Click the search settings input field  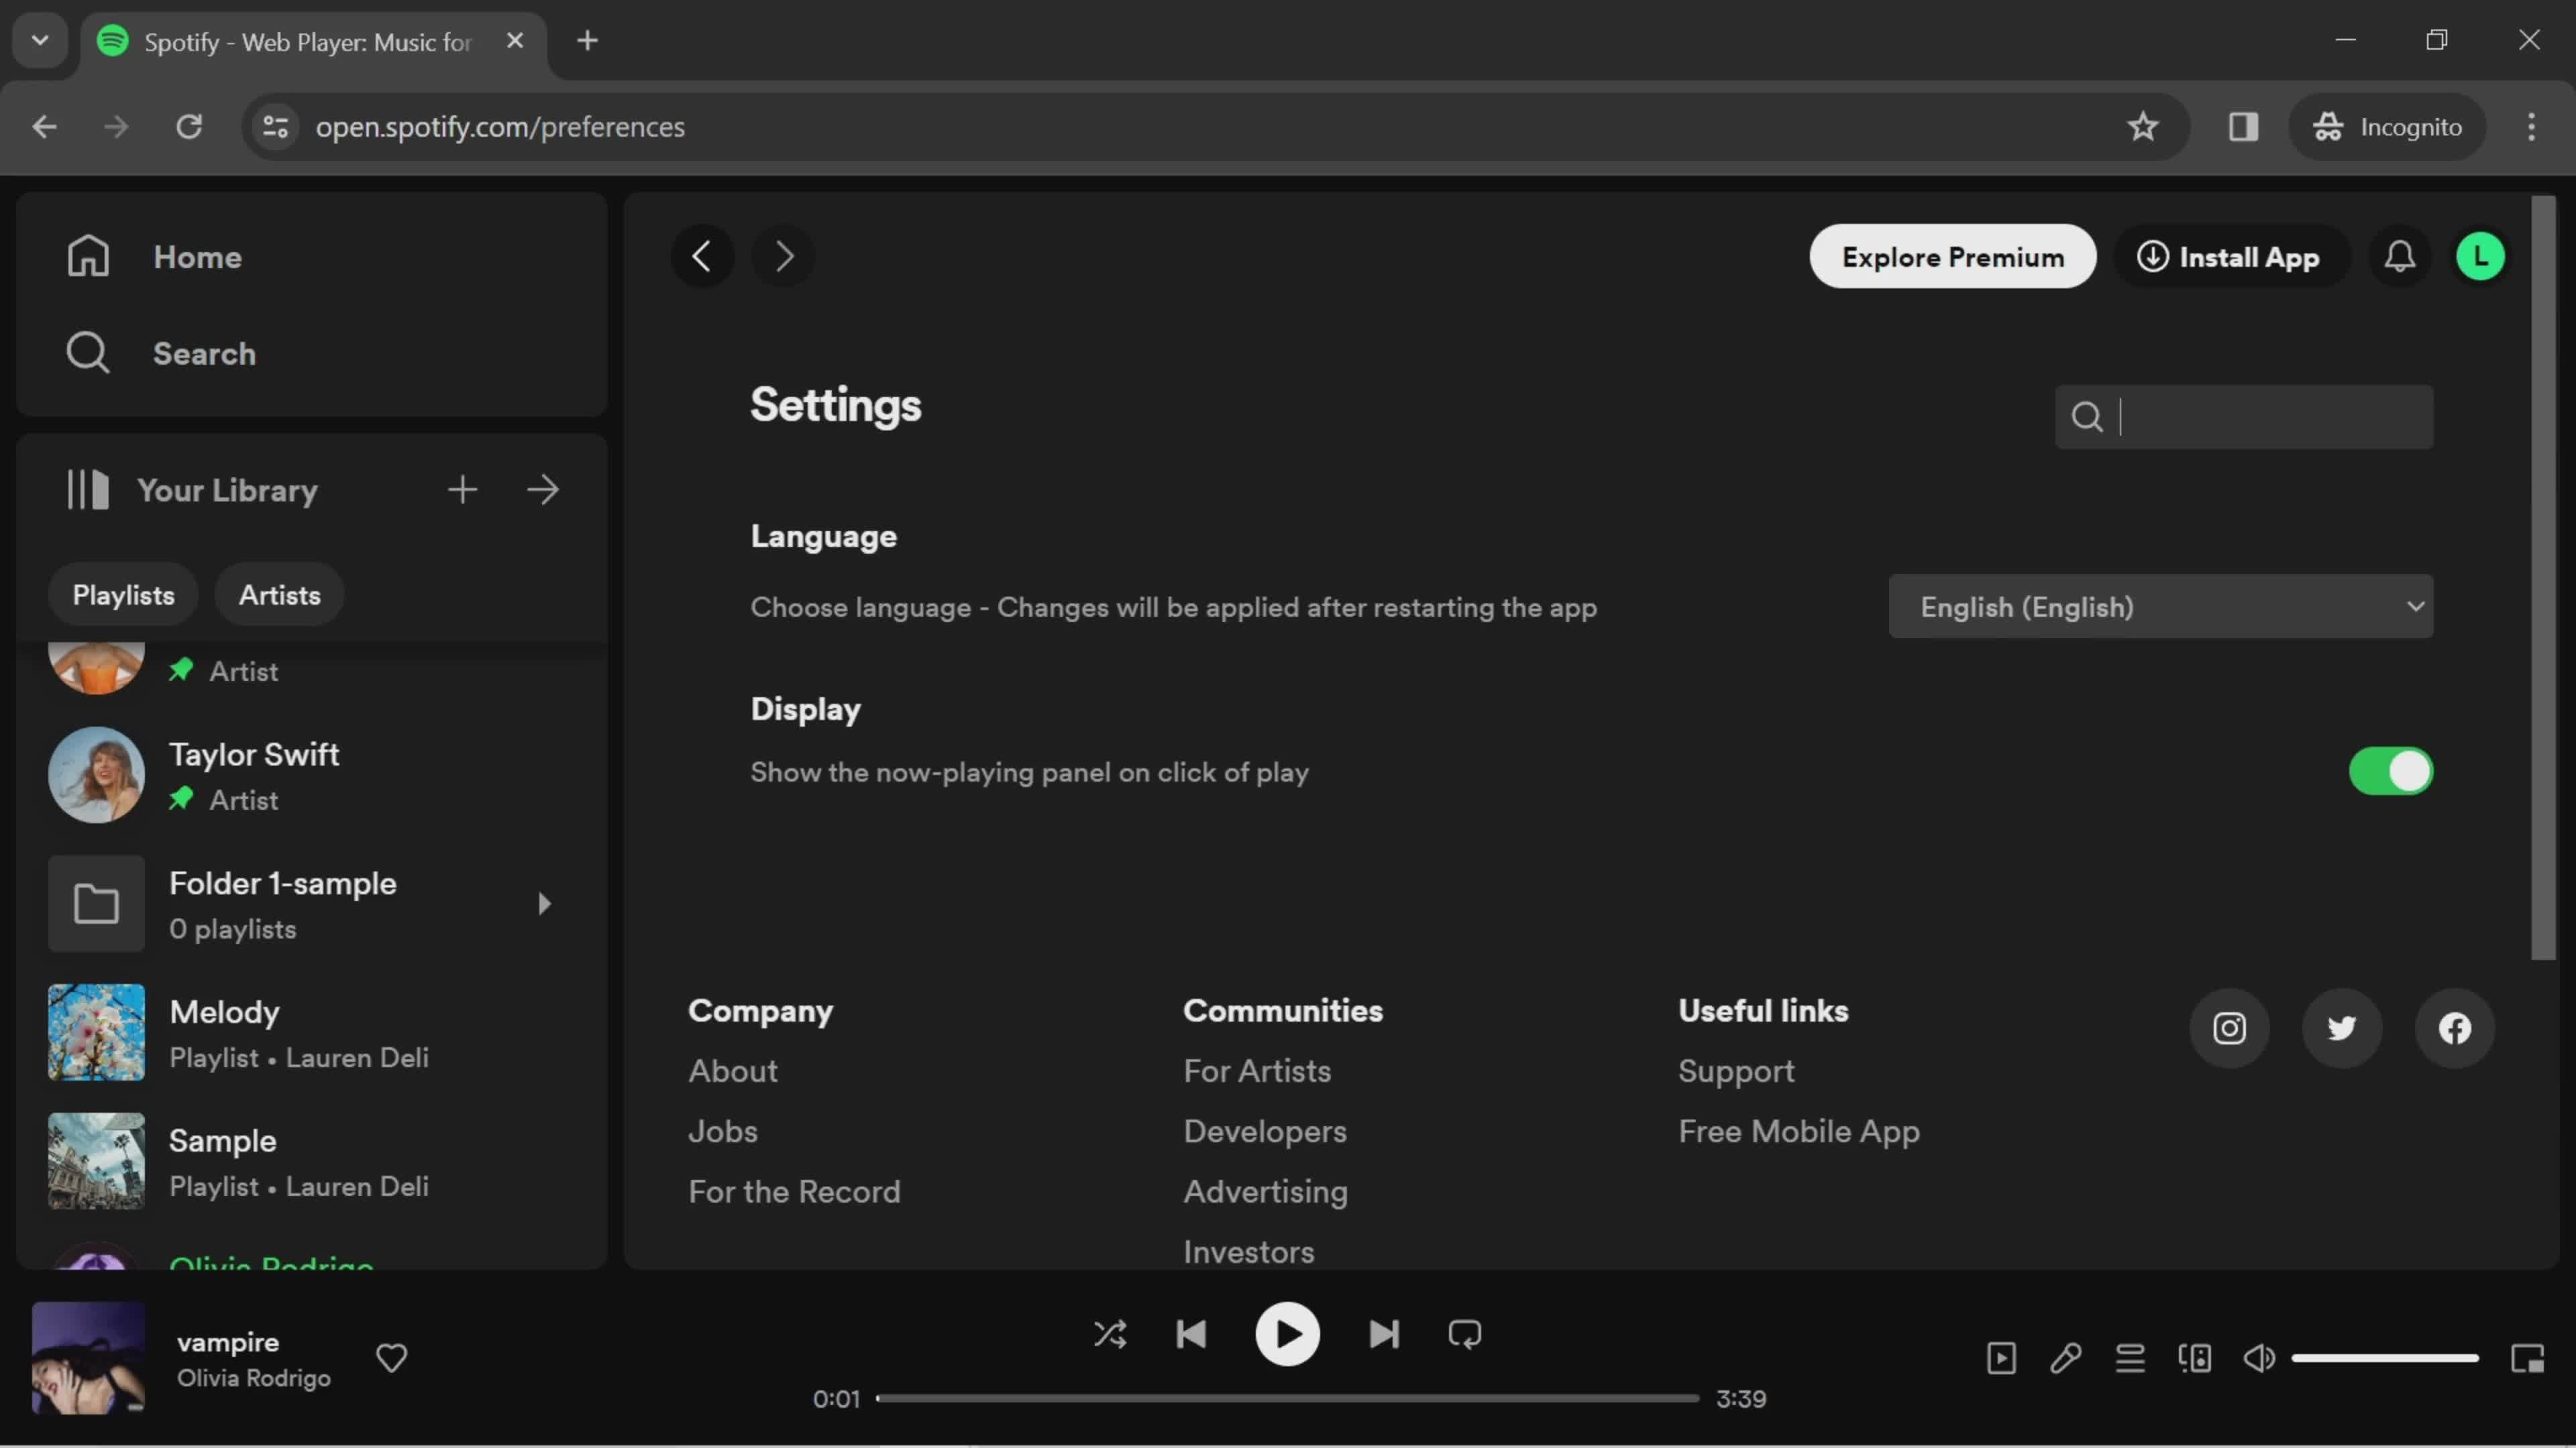(2247, 416)
